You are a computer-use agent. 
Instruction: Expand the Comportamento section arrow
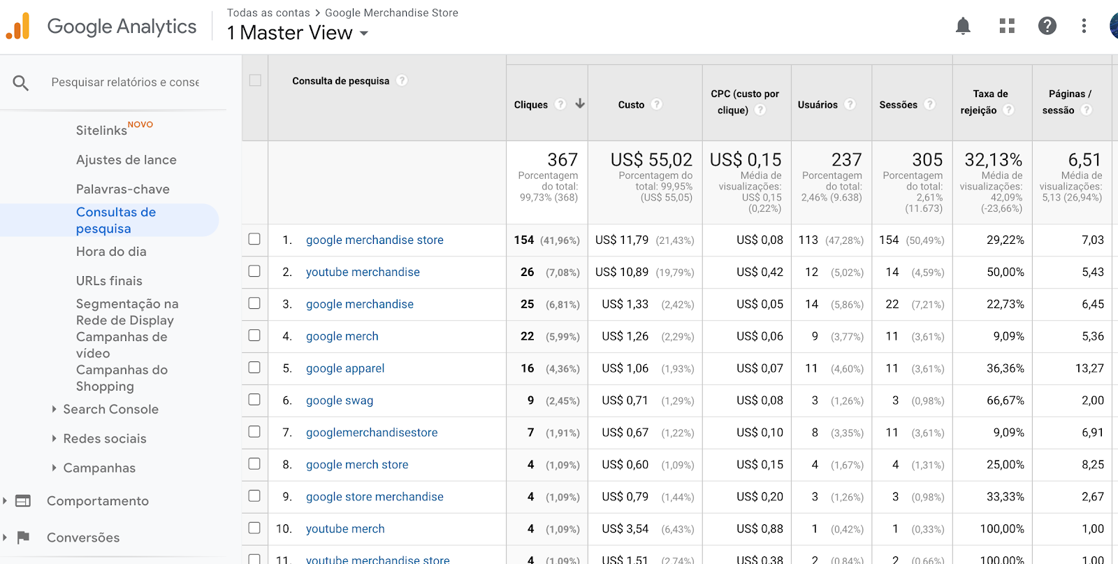(5, 501)
